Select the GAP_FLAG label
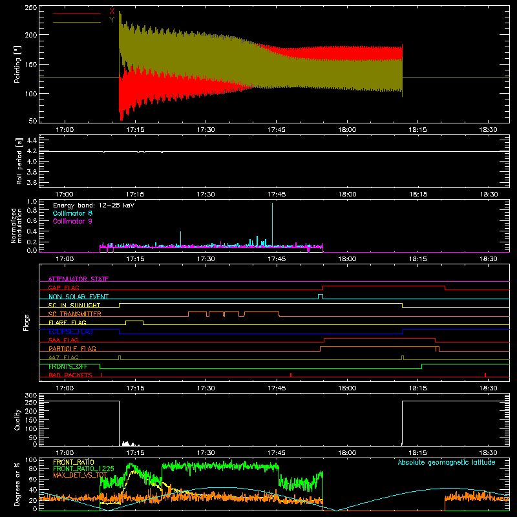517x517 pixels. [x=63, y=288]
